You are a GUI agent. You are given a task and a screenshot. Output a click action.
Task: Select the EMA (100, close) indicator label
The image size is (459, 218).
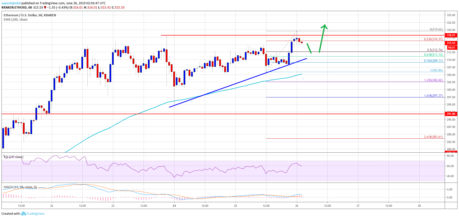pyautogui.click(x=16, y=20)
